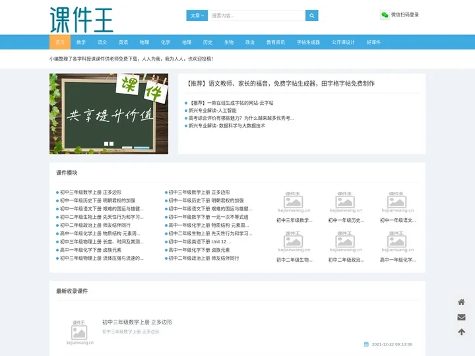Open 高考综合评价有哪些魅力 article

click(x=241, y=118)
